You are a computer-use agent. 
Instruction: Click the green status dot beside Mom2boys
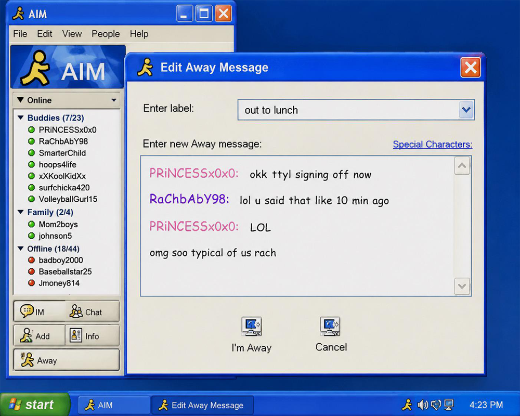click(32, 224)
